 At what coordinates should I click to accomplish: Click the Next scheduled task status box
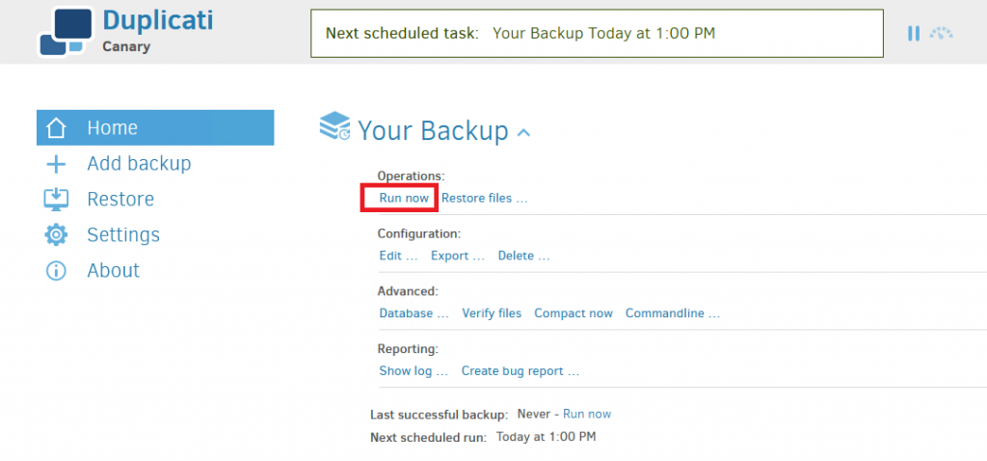tap(597, 34)
